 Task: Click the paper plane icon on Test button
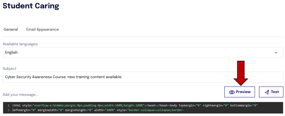click(x=267, y=92)
